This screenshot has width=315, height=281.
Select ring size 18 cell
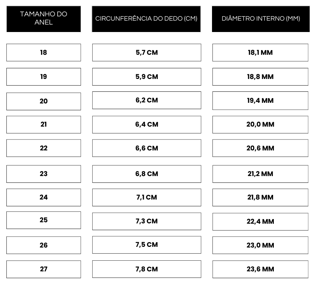tap(44, 53)
